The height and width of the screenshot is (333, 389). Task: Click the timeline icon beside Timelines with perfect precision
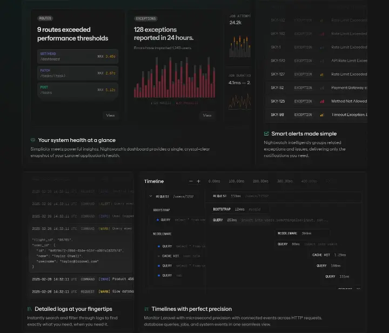[146, 309]
